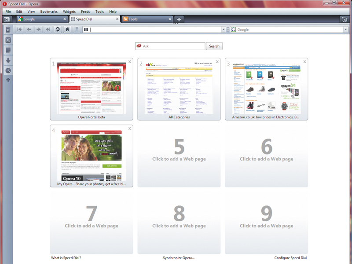Focus the Google search field in toolbar
352x264 pixels.
[x=289, y=29]
